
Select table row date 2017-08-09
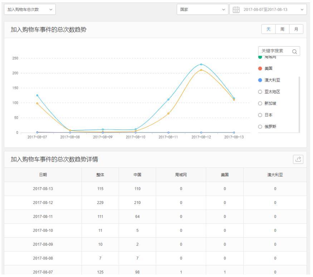coord(43,244)
